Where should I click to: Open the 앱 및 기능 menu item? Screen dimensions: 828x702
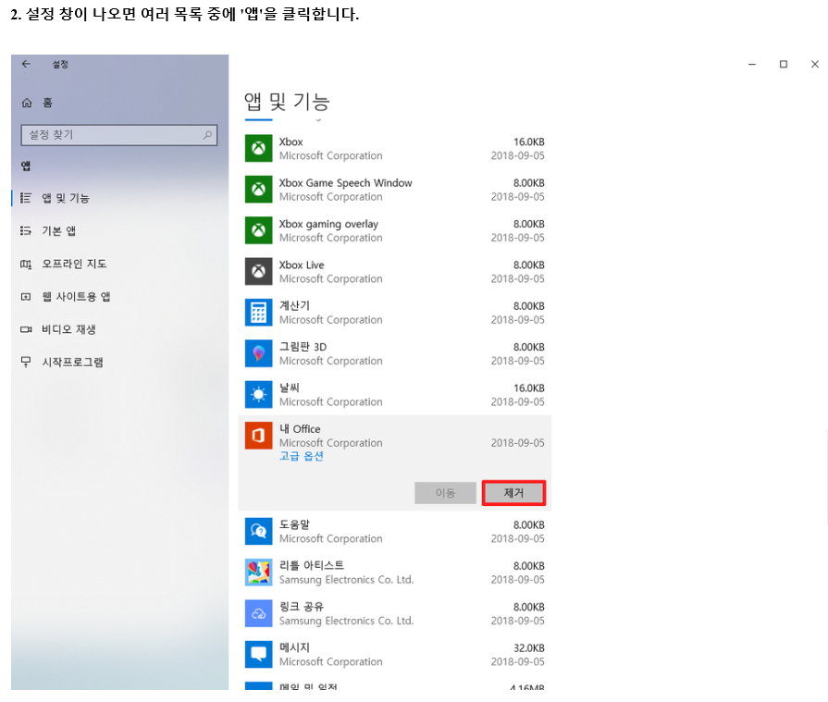(x=120, y=198)
